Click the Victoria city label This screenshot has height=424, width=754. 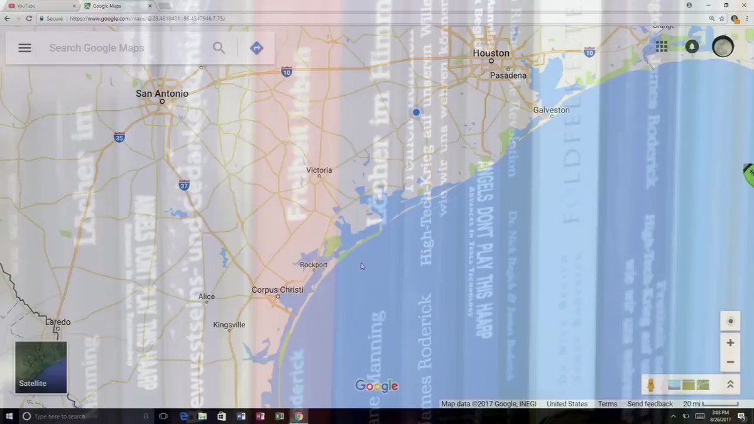point(319,170)
